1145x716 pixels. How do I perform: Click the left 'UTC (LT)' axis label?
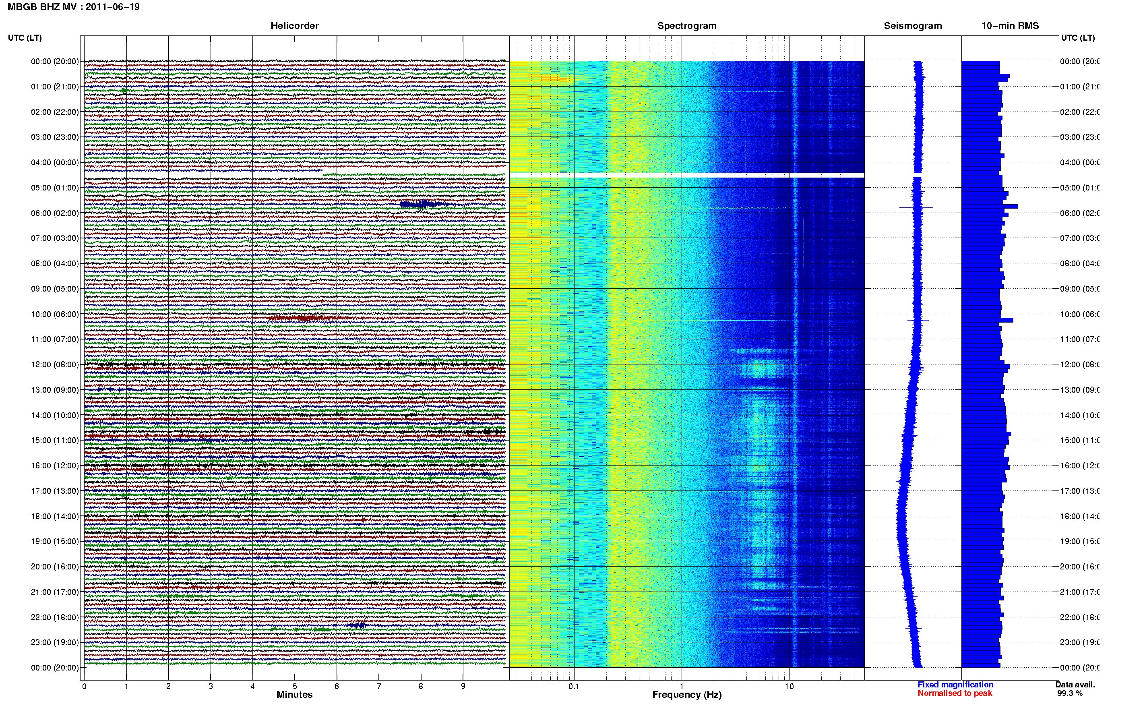click(x=25, y=37)
